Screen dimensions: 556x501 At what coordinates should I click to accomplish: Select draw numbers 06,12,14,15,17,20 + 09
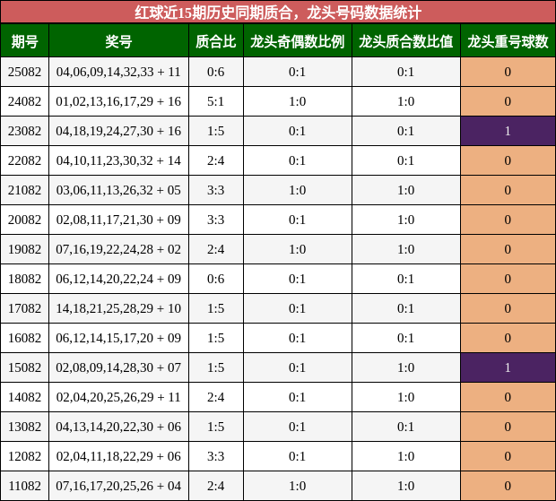pos(118,338)
